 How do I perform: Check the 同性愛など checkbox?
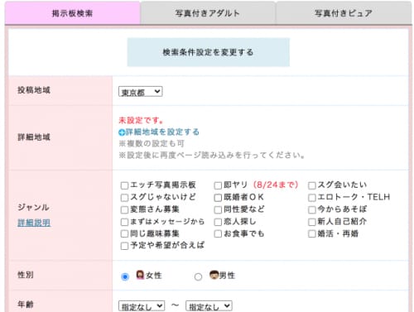tap(218, 209)
